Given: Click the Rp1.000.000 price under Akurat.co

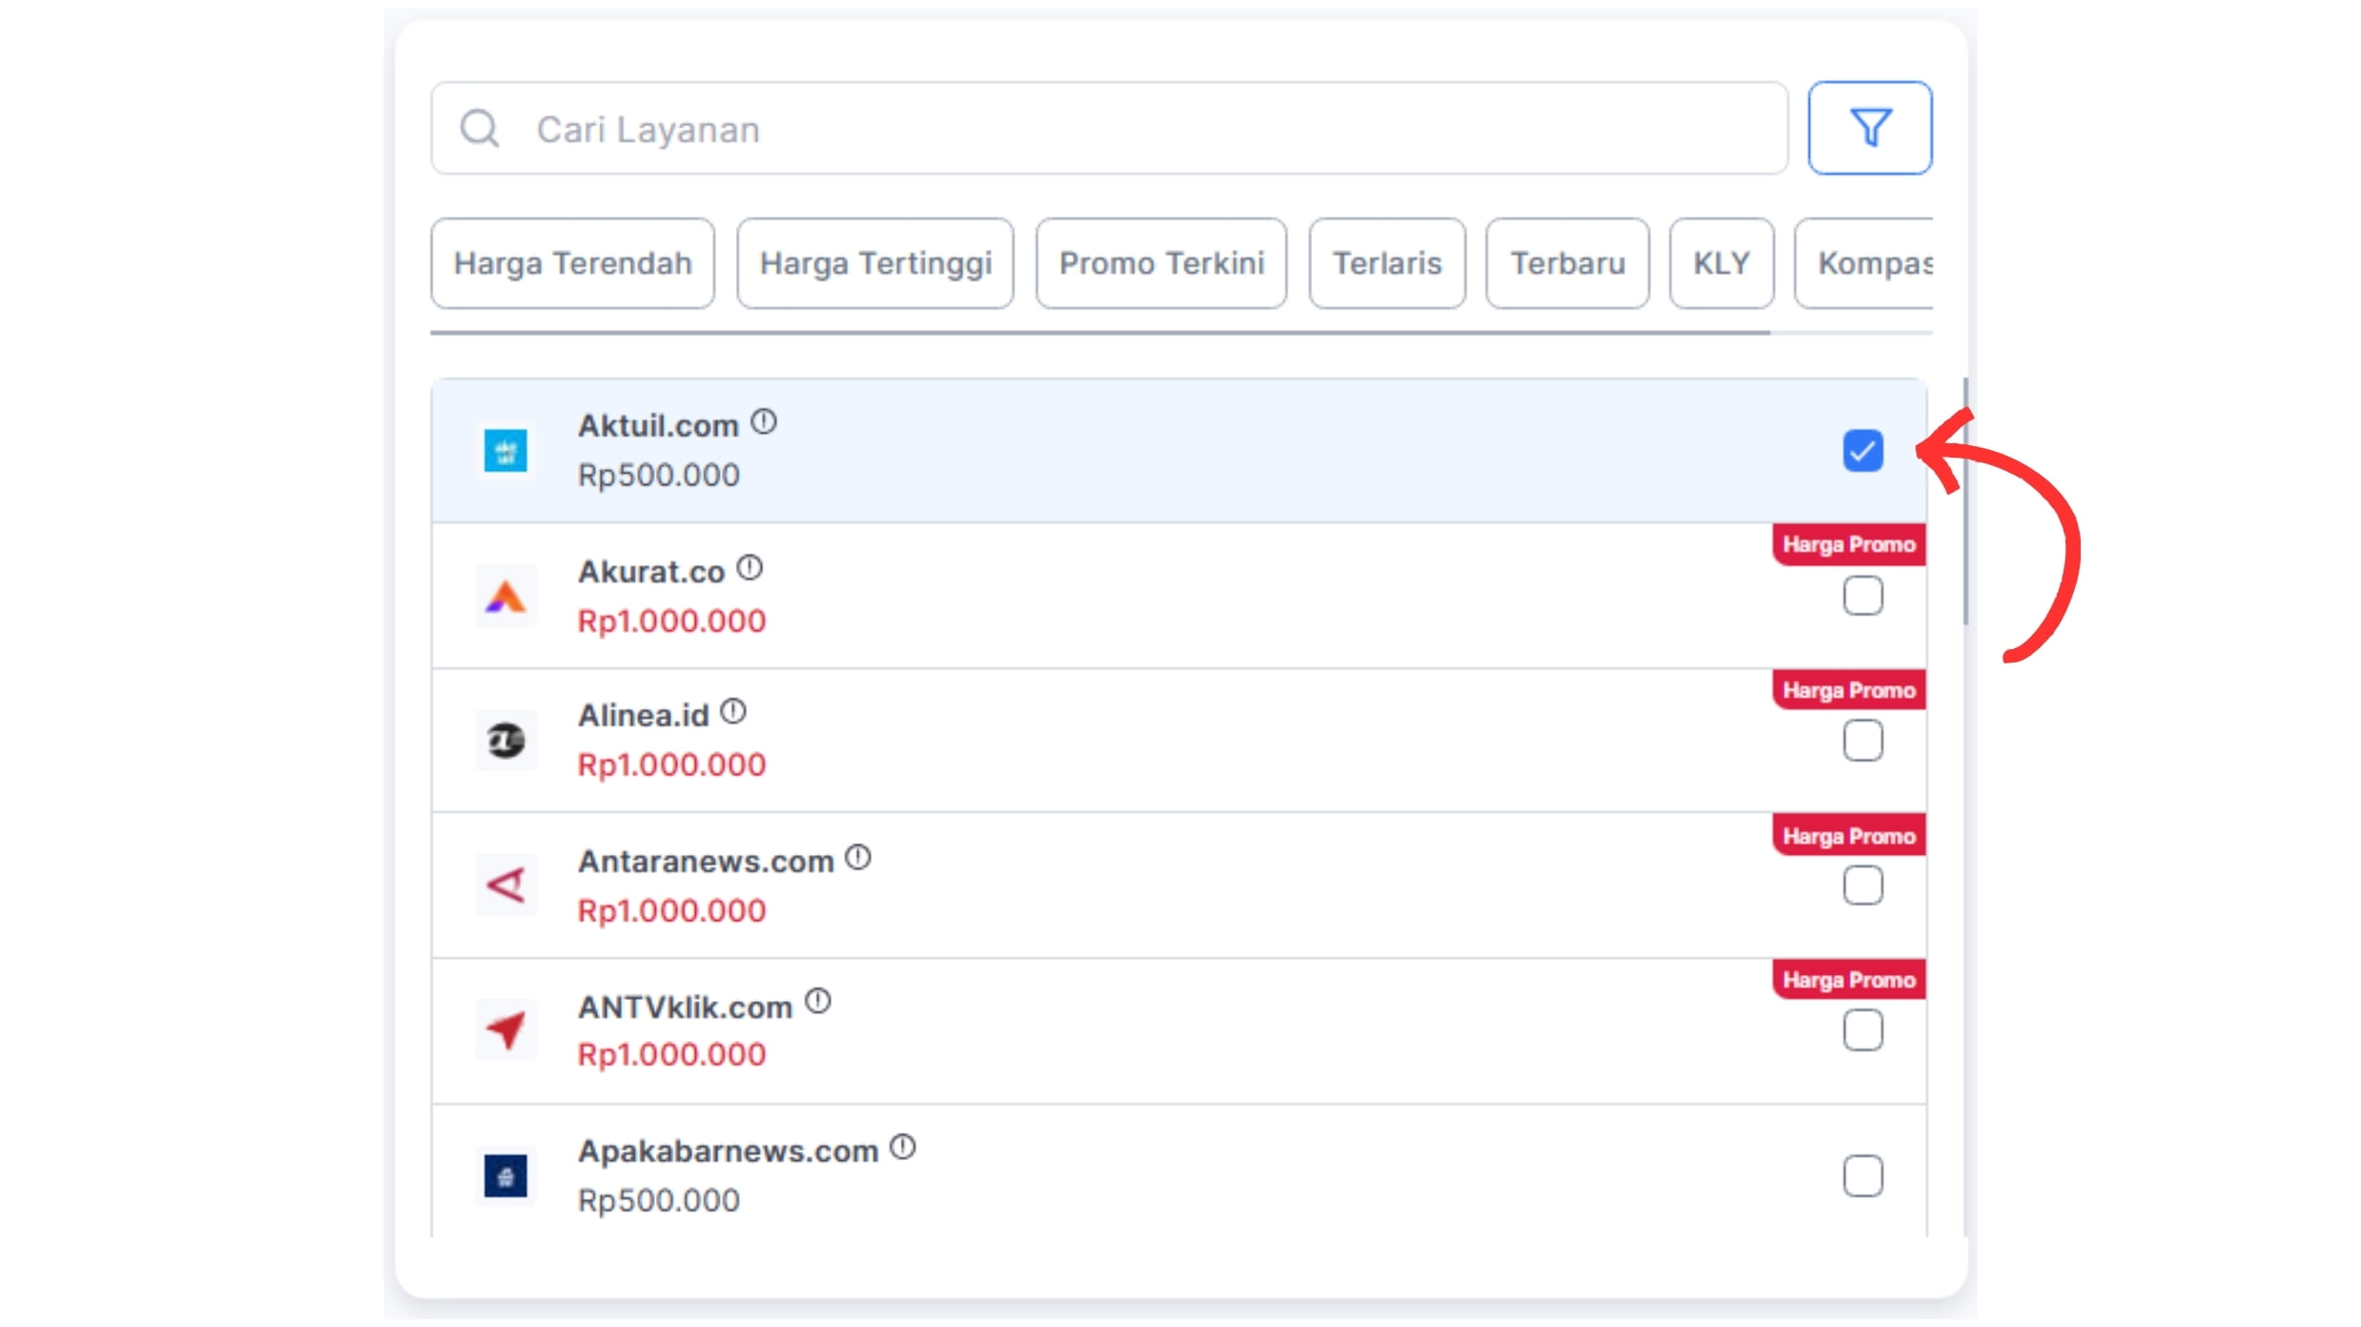Looking at the screenshot, I should pyautogui.click(x=672, y=621).
